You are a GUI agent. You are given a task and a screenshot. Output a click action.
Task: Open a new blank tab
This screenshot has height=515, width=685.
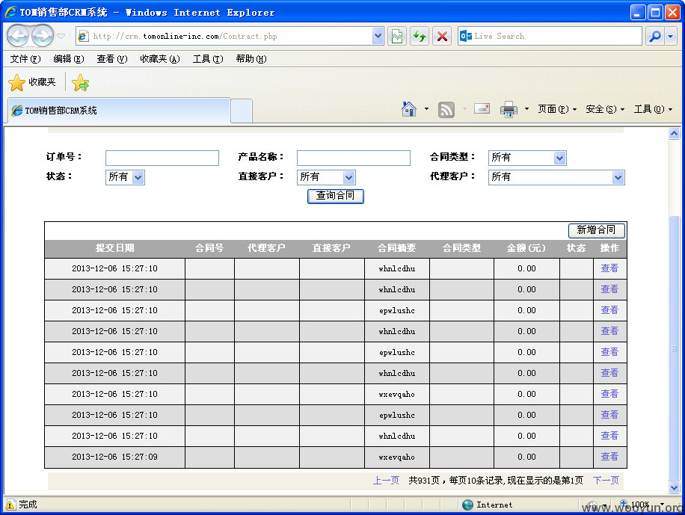click(x=242, y=111)
